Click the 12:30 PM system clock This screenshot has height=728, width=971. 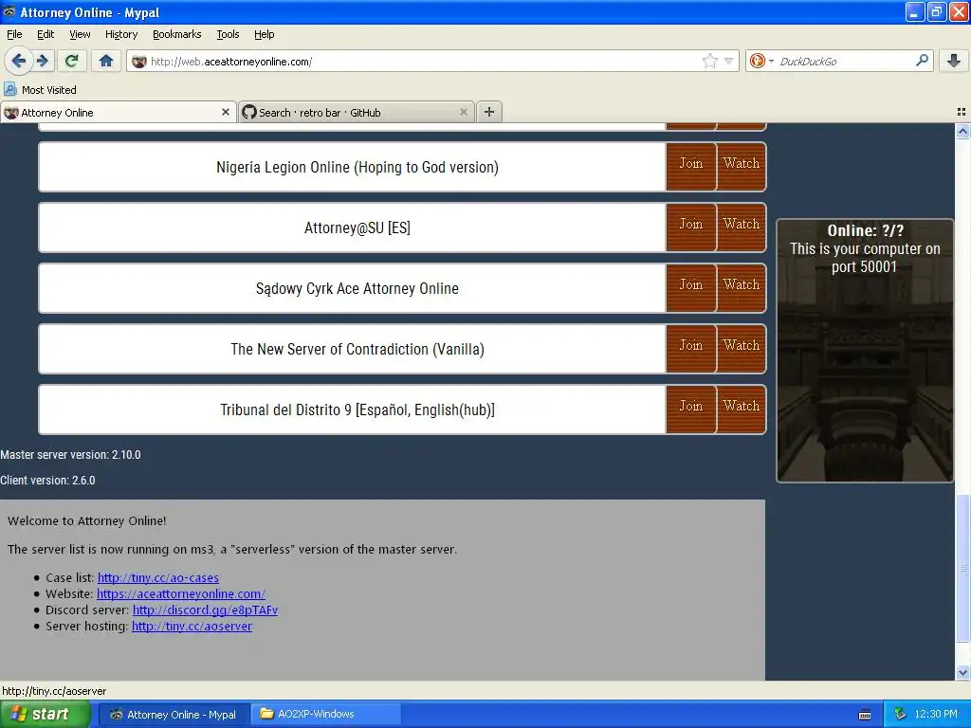coord(936,715)
